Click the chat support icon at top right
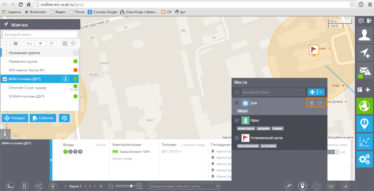The width and height of the screenshot is (374, 191). (x=361, y=21)
